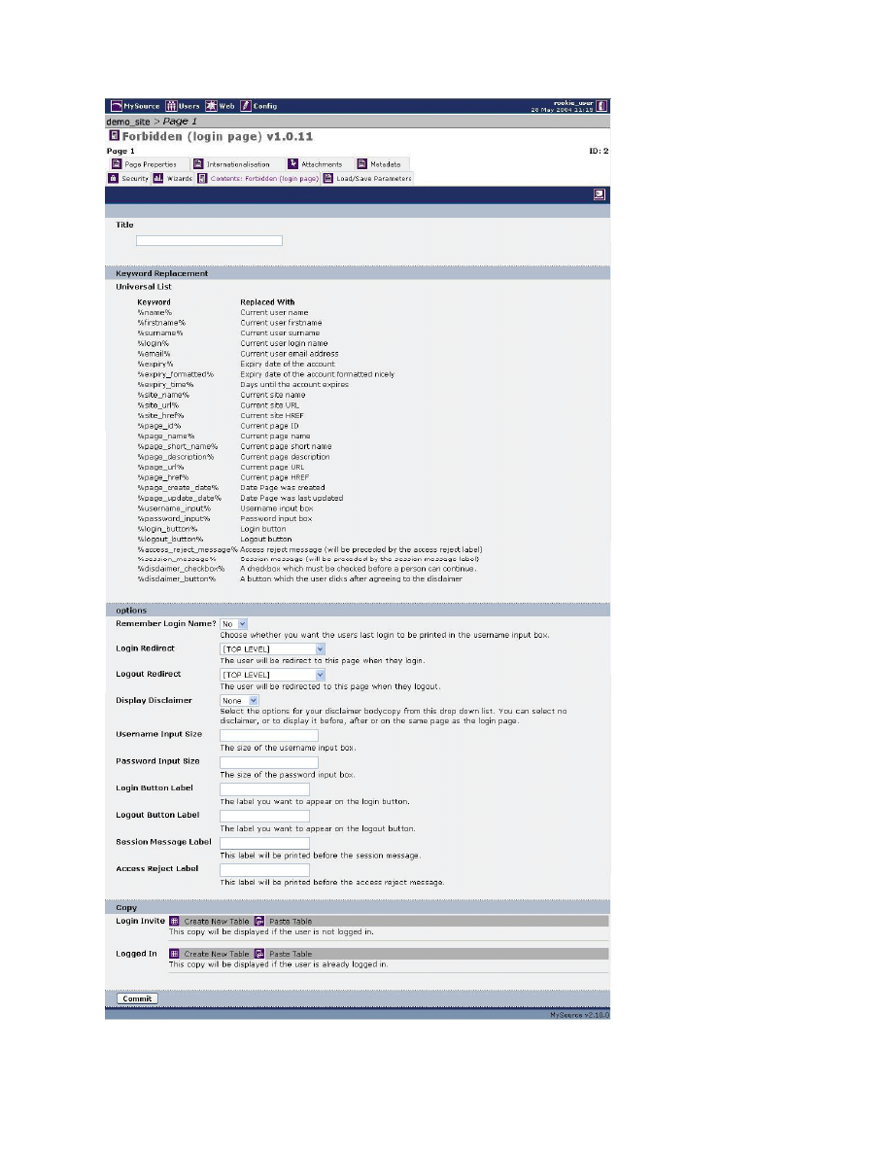Click the MySource logo icon
The image size is (892, 1155).
click(x=115, y=106)
